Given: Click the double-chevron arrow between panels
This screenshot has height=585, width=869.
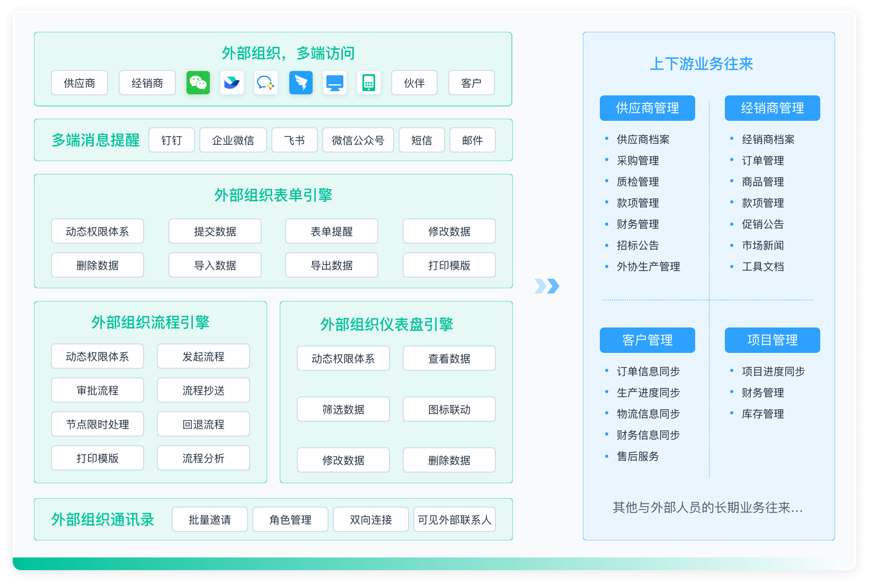Looking at the screenshot, I should point(547,286).
